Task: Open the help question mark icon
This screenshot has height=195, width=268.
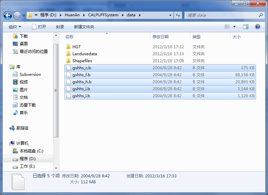Action: pyautogui.click(x=258, y=27)
